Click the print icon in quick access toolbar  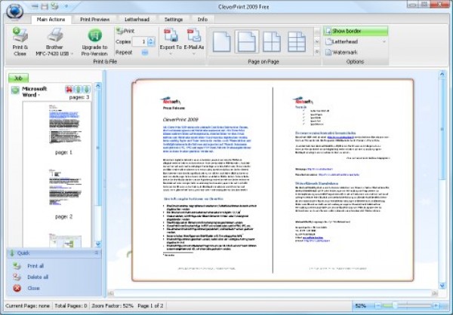coord(54,6)
